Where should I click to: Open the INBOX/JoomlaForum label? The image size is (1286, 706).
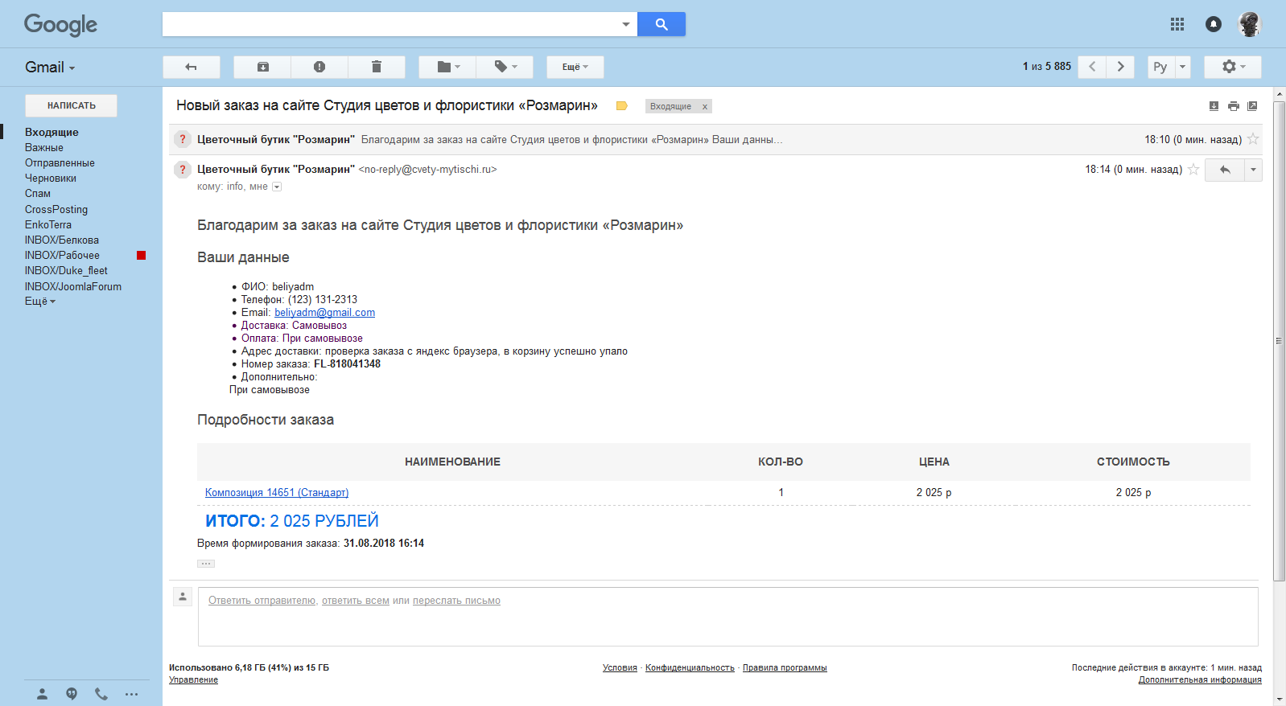click(x=73, y=286)
